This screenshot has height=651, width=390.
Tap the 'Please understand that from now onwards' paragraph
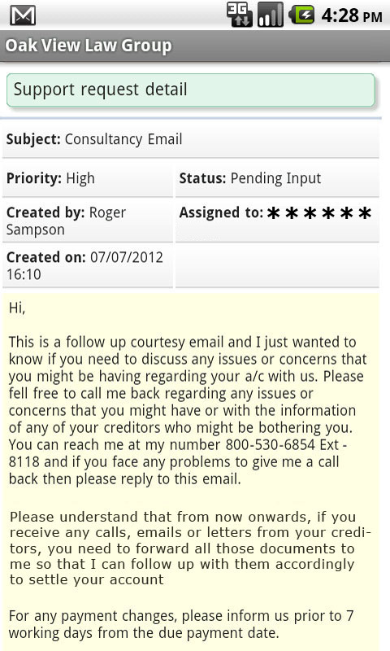click(x=190, y=548)
